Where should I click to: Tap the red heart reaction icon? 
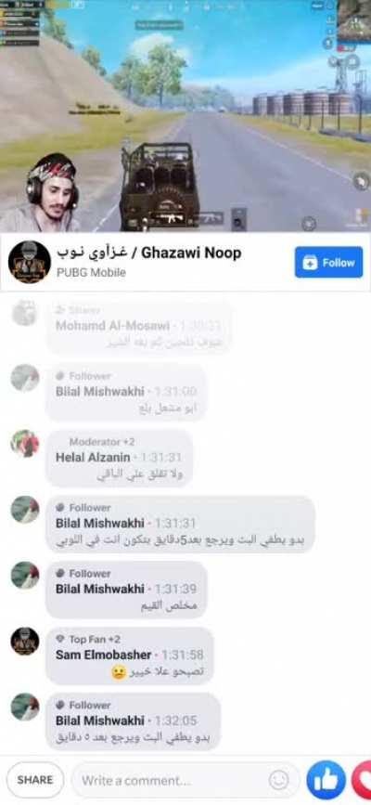coord(363,780)
